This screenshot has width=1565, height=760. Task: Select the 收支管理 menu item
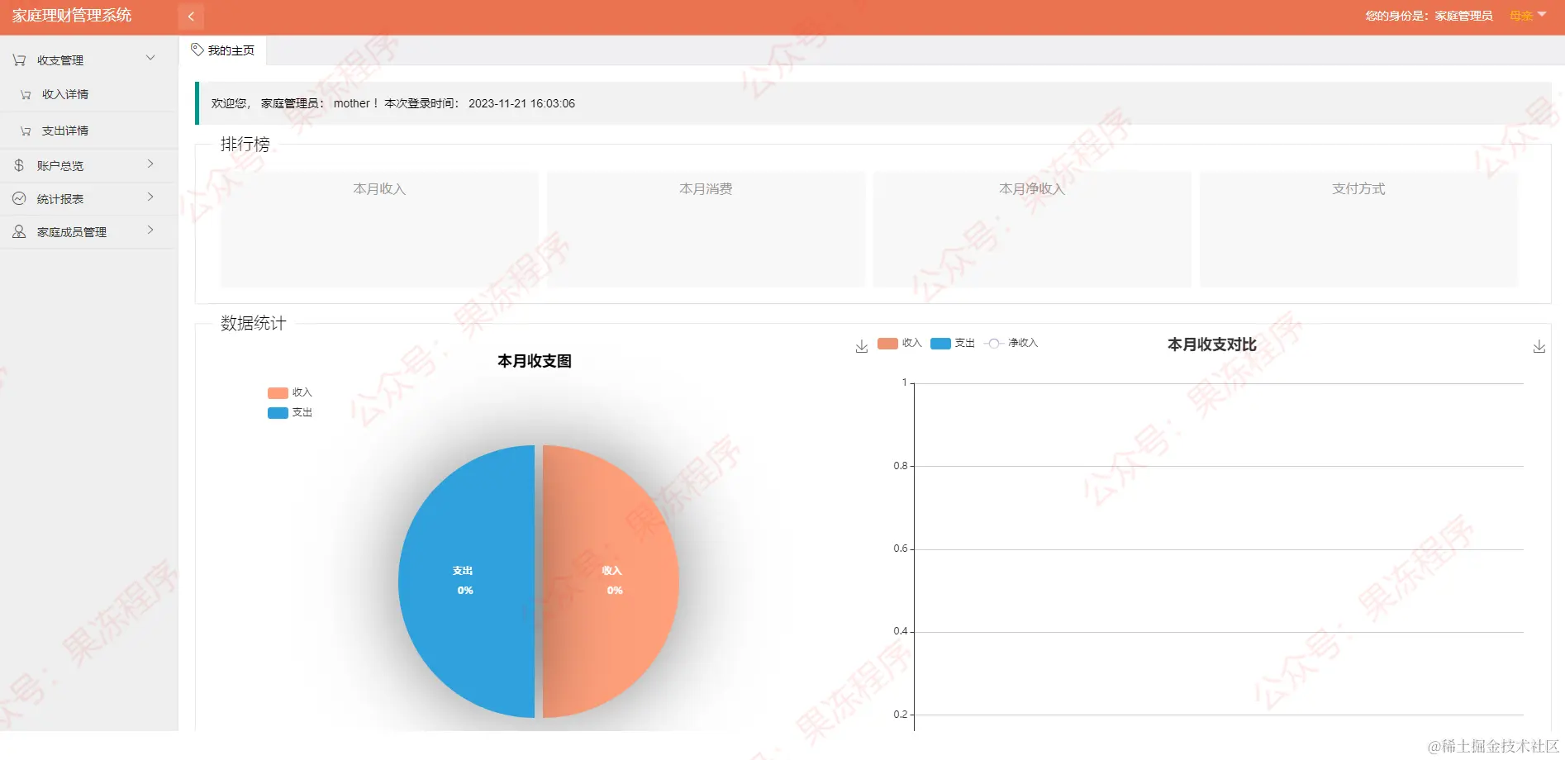pyautogui.click(x=89, y=59)
